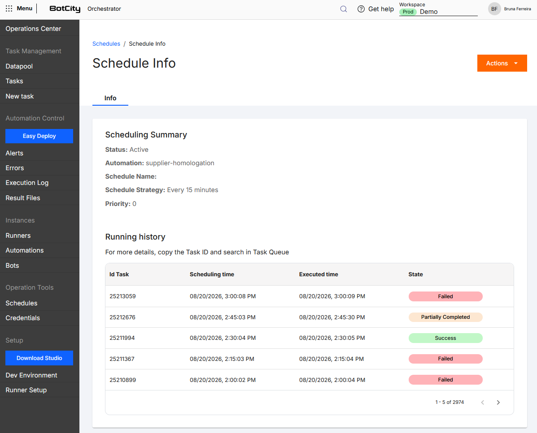Image resolution: width=537 pixels, height=433 pixels.
Task: Go to next page of running history
Action: [x=498, y=402]
